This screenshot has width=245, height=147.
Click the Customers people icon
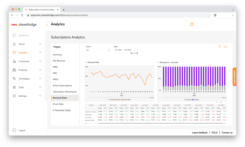click(14, 61)
